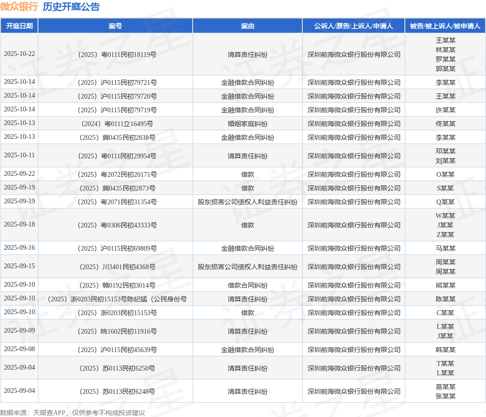
Task: Click defendant 熊某某
Action: click(x=445, y=285)
